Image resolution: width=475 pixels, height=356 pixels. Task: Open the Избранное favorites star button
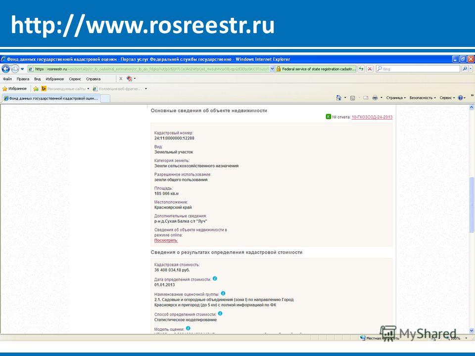pos(14,89)
